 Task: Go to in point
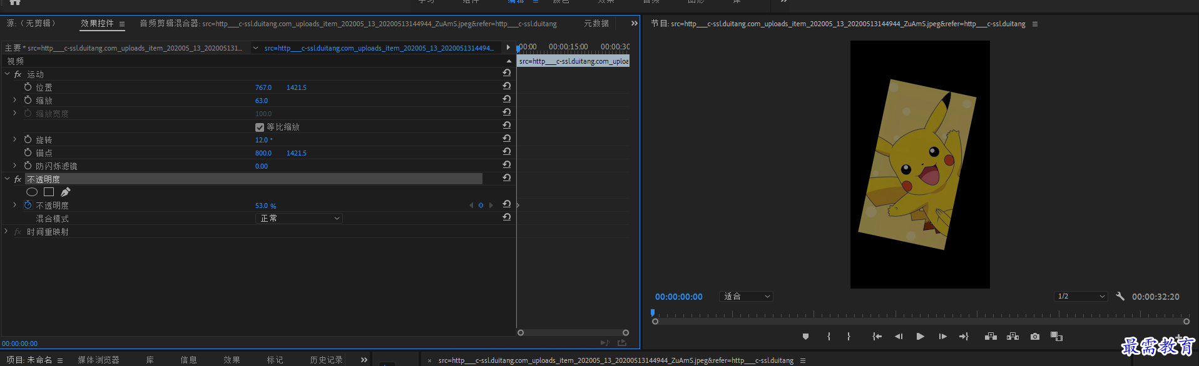pos(877,337)
